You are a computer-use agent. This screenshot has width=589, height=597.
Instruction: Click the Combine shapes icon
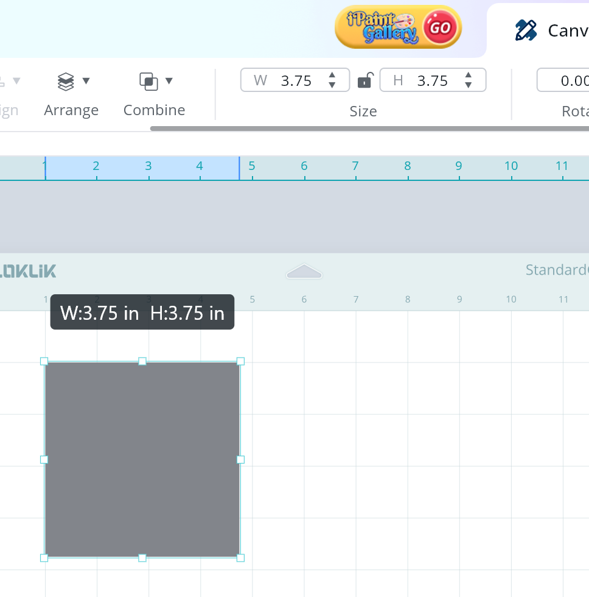coord(148,81)
